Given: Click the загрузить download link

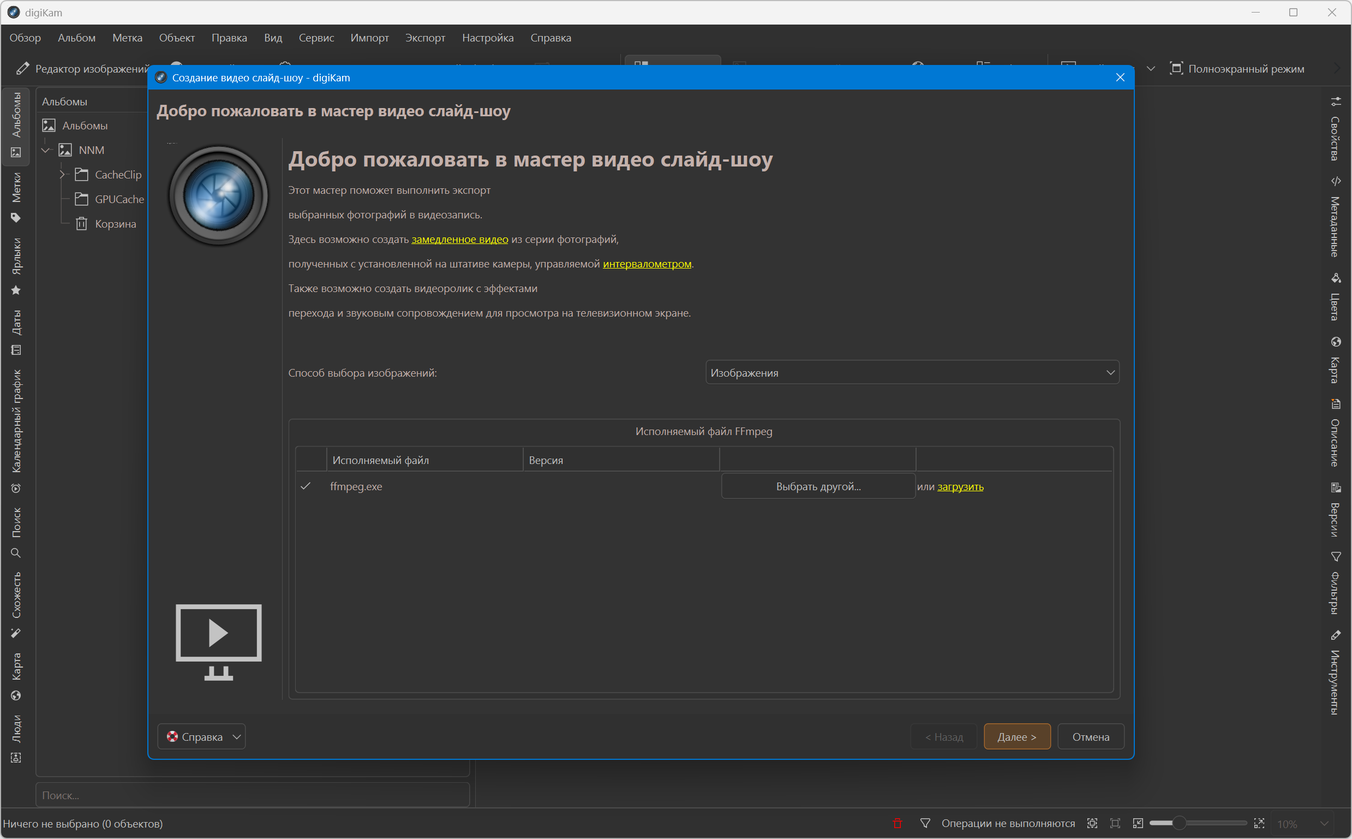Looking at the screenshot, I should tap(960, 487).
